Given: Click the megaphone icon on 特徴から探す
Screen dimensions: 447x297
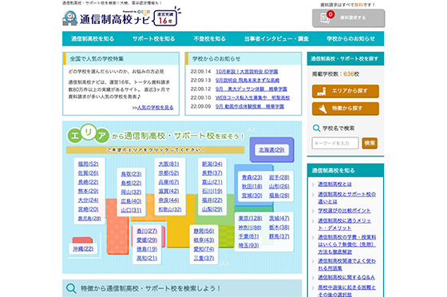Looking at the screenshot, I should click(322, 109).
